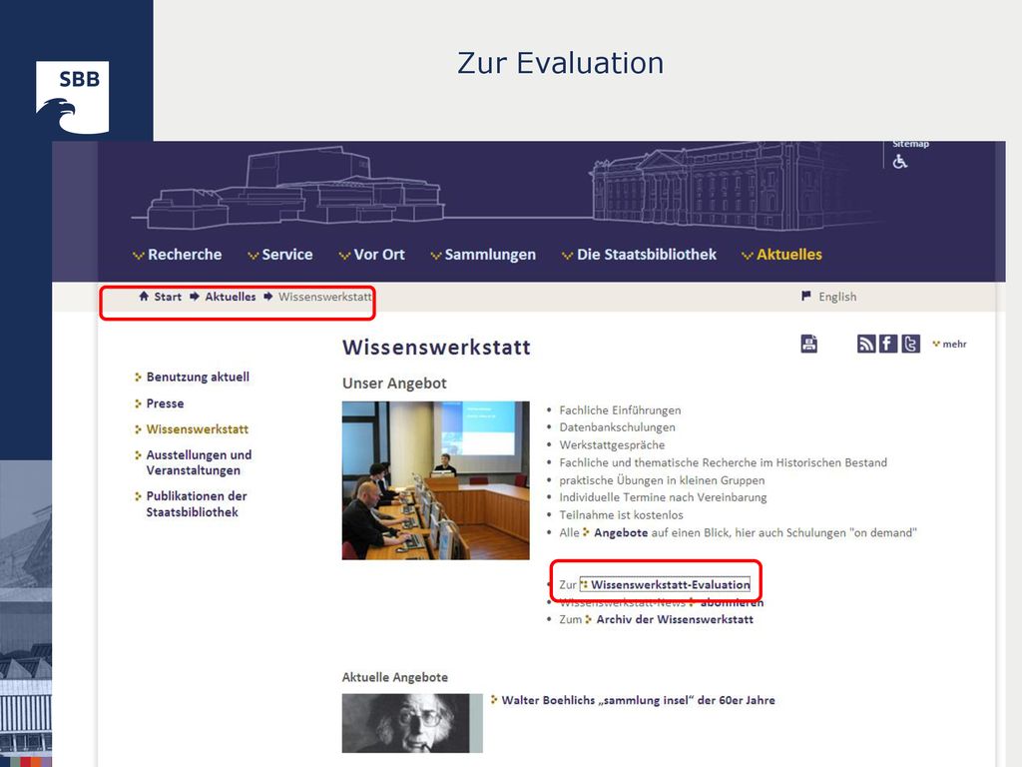Go to Start in the breadcrumb
This screenshot has width=1022, height=767.
tap(168, 297)
